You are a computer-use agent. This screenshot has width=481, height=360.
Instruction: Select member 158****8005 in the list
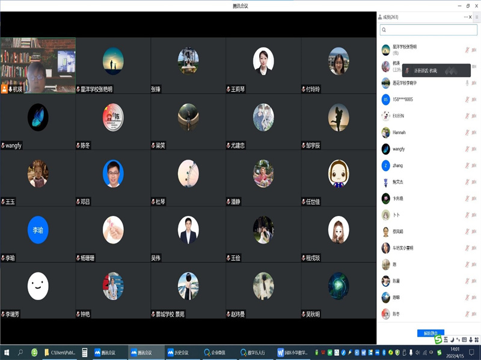[x=429, y=99]
